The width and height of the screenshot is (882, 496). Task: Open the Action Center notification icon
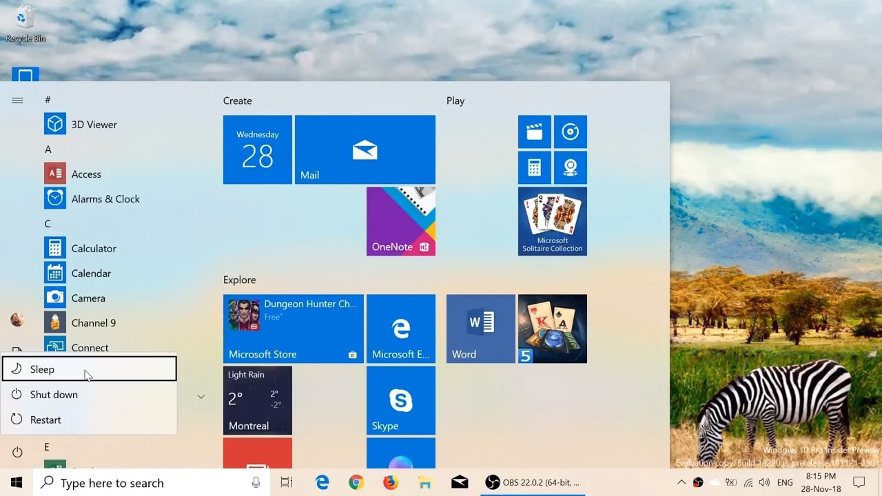pyautogui.click(x=859, y=482)
